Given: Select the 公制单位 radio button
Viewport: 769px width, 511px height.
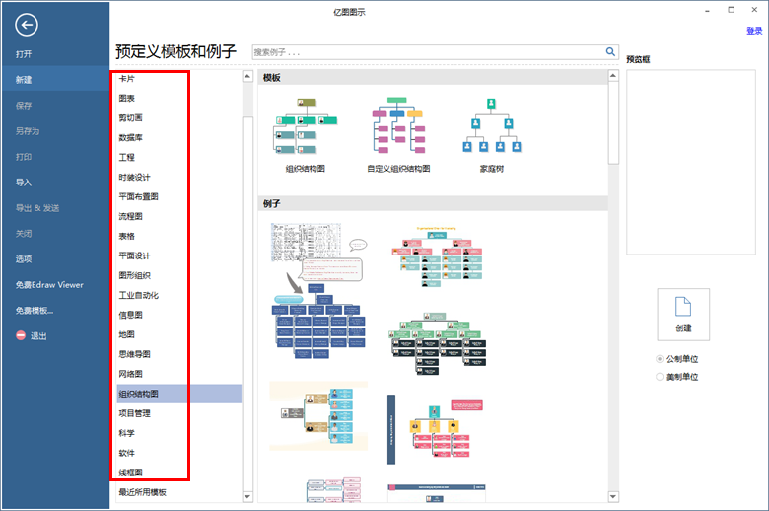Looking at the screenshot, I should 660,359.
